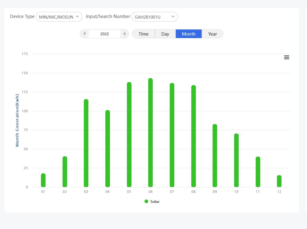Click the 12 x-axis label
The width and height of the screenshot is (307, 229).
point(279,192)
